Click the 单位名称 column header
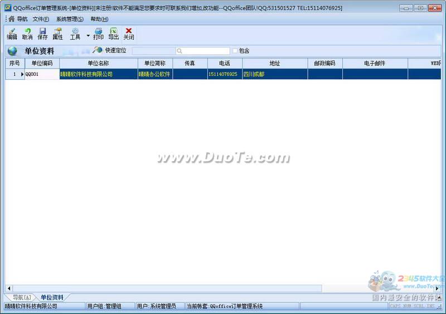Image resolution: width=446 pixels, height=314 pixels. pos(99,63)
